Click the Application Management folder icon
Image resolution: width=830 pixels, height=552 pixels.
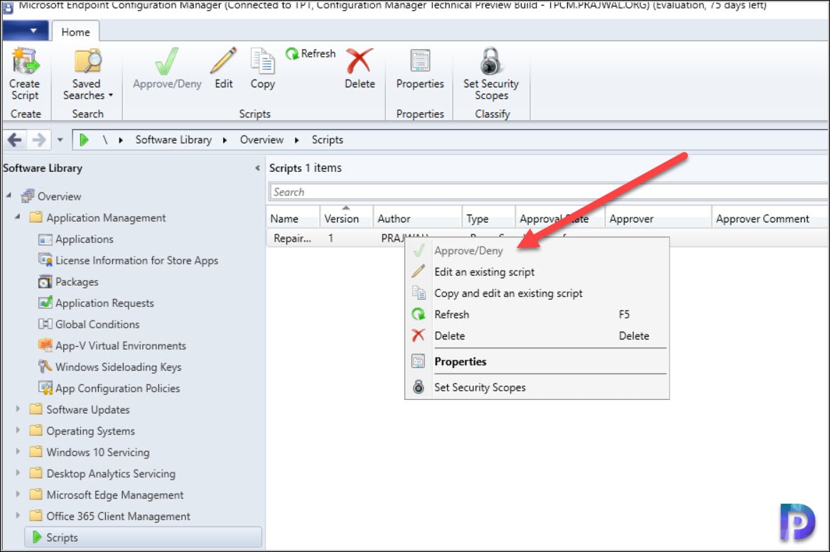pyautogui.click(x=36, y=217)
